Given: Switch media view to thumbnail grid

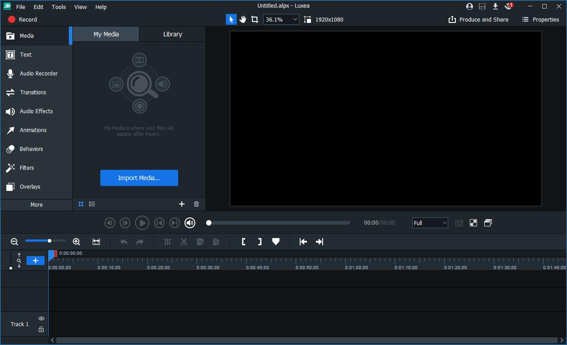Looking at the screenshot, I should tap(81, 204).
